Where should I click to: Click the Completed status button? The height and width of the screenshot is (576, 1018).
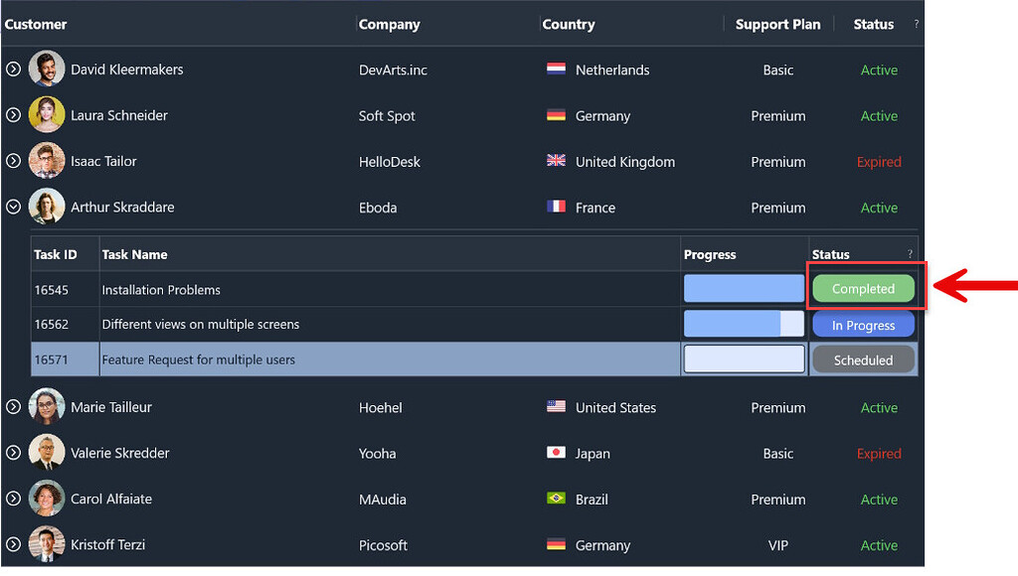click(x=863, y=289)
